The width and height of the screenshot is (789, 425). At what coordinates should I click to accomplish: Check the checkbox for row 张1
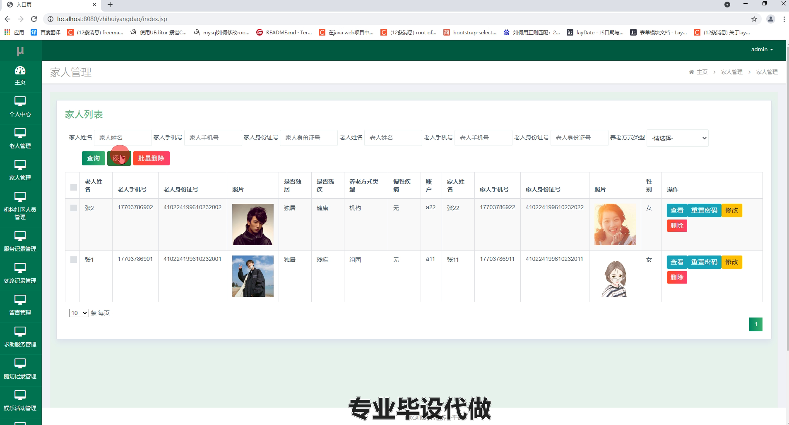(x=74, y=260)
